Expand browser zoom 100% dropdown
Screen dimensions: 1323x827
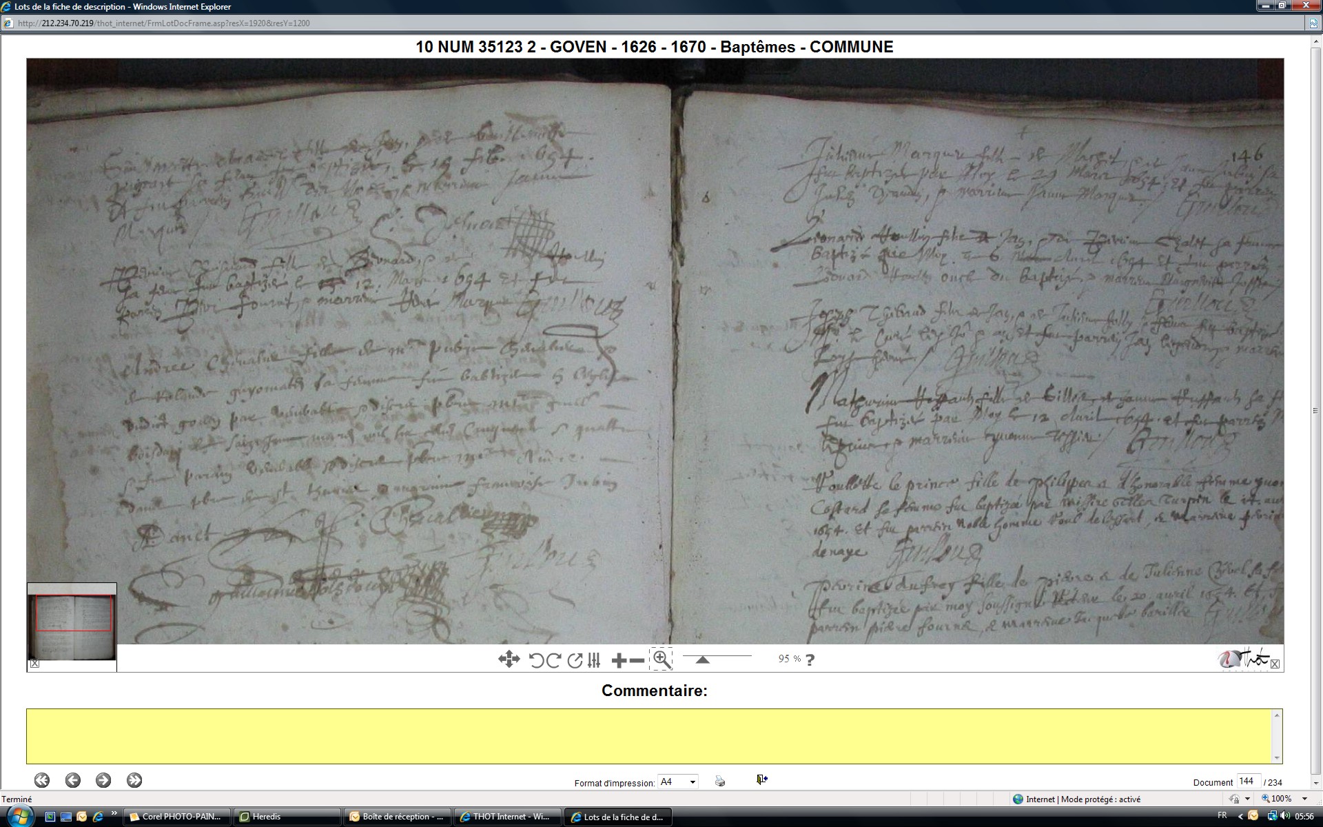click(1304, 799)
